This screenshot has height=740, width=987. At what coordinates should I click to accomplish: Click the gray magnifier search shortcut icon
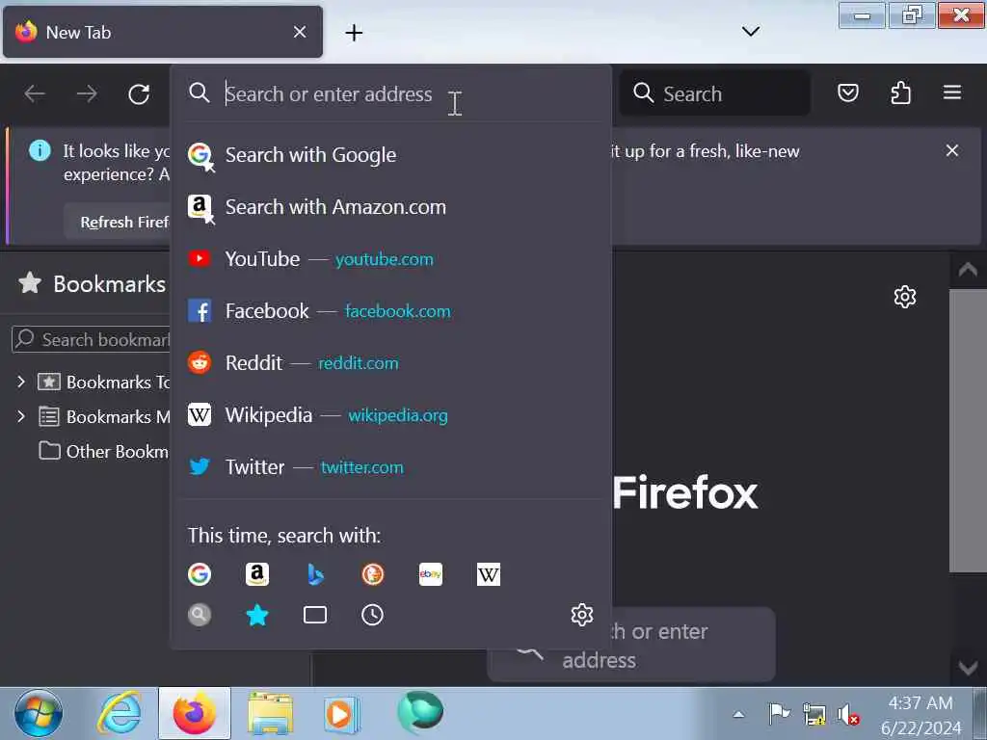pos(200,615)
